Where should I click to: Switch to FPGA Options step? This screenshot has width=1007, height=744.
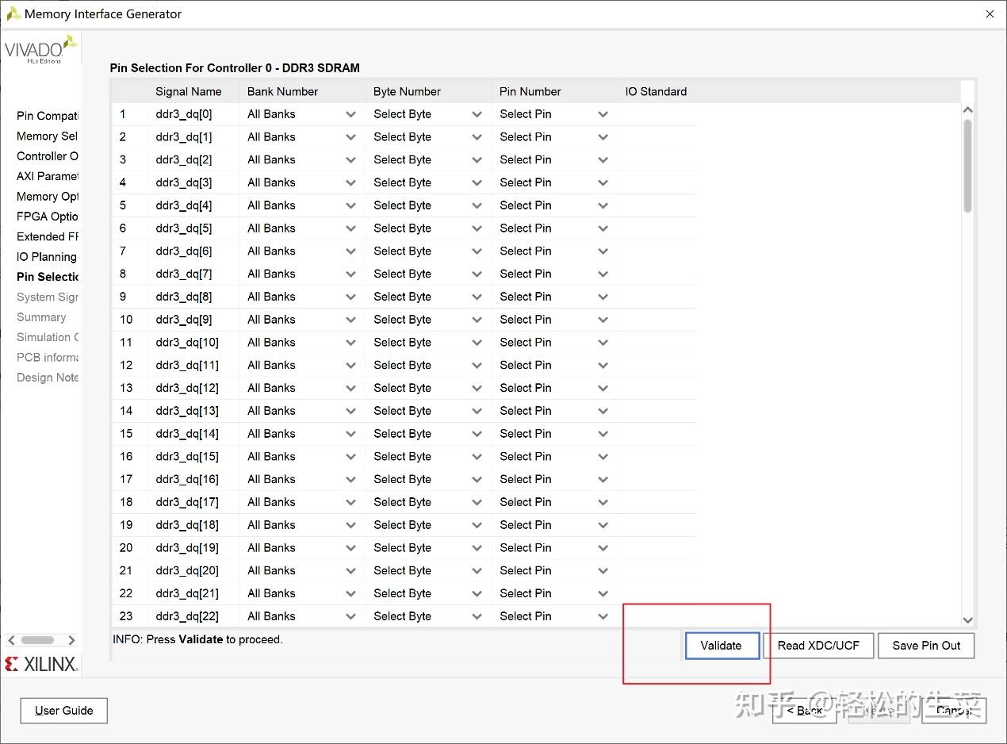point(48,217)
